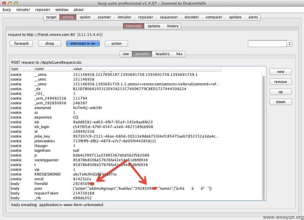Image resolution: width=304 pixels, height=220 pixels.
Task: Select the history sub-tab
Action: click(173, 26)
